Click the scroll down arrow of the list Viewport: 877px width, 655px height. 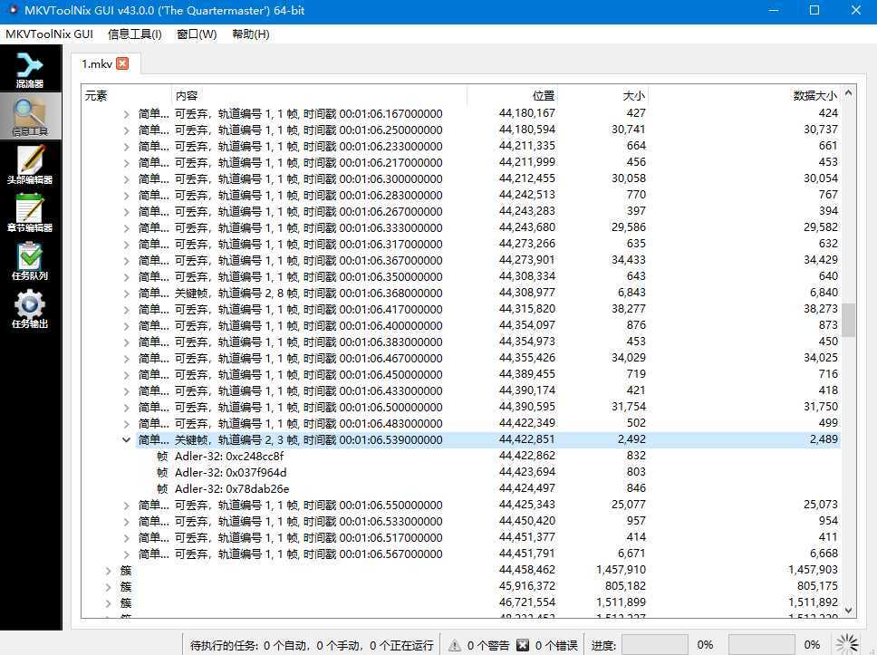(849, 611)
